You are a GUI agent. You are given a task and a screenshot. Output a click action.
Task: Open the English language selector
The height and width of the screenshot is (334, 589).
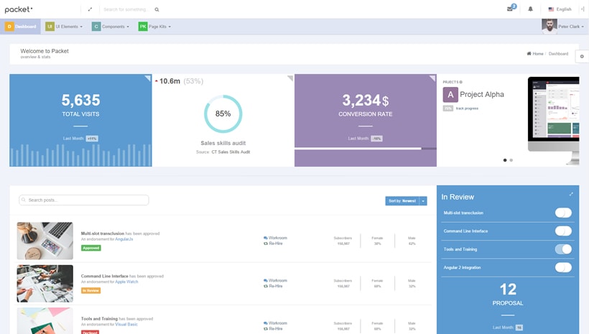coord(560,9)
